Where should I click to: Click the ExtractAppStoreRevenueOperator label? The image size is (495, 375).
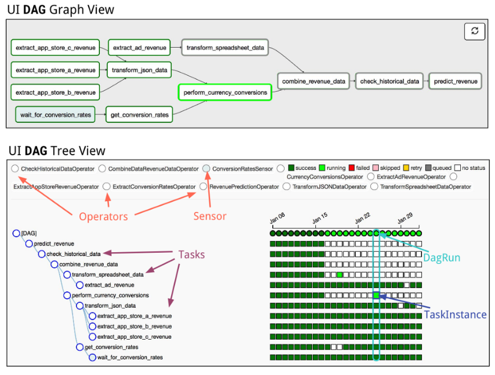click(x=56, y=187)
